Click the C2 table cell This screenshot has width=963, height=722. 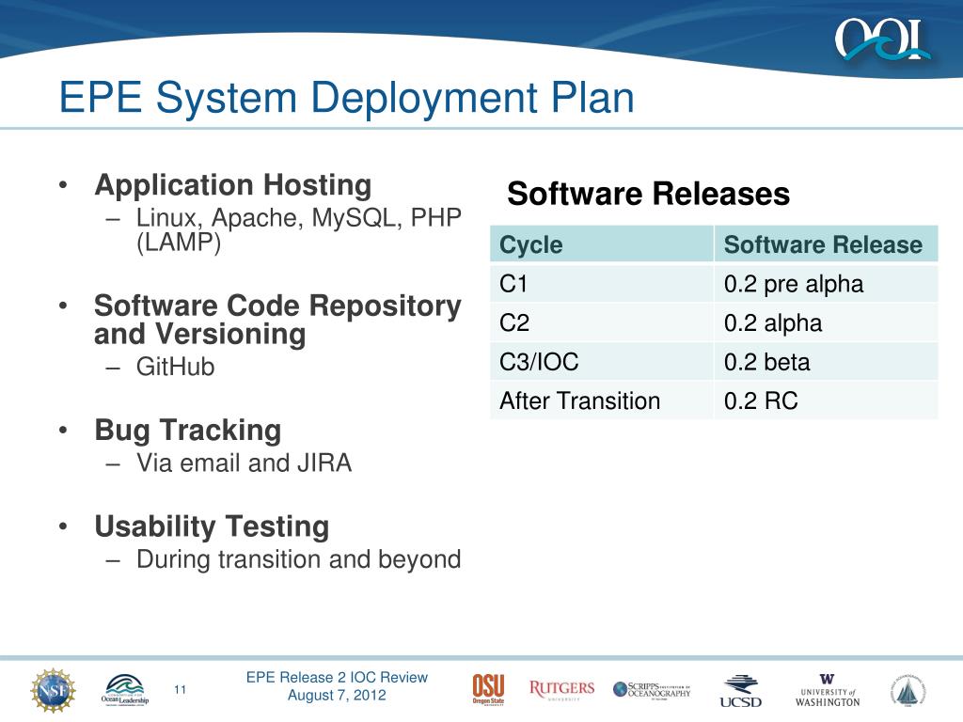(x=602, y=323)
